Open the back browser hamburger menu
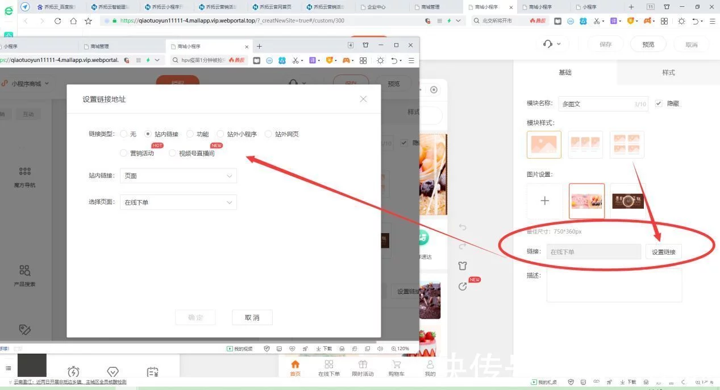The image size is (720, 390). point(713,20)
